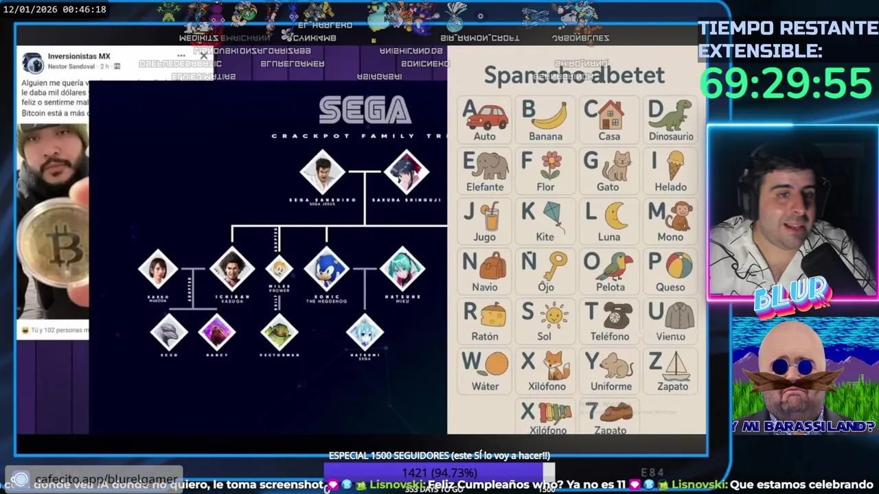Viewport: 879px width, 494px height.
Task: Select the bottom child portrait under Sonic
Action: (x=365, y=332)
